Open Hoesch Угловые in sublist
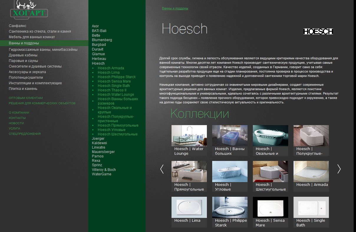 pyautogui.click(x=112, y=130)
